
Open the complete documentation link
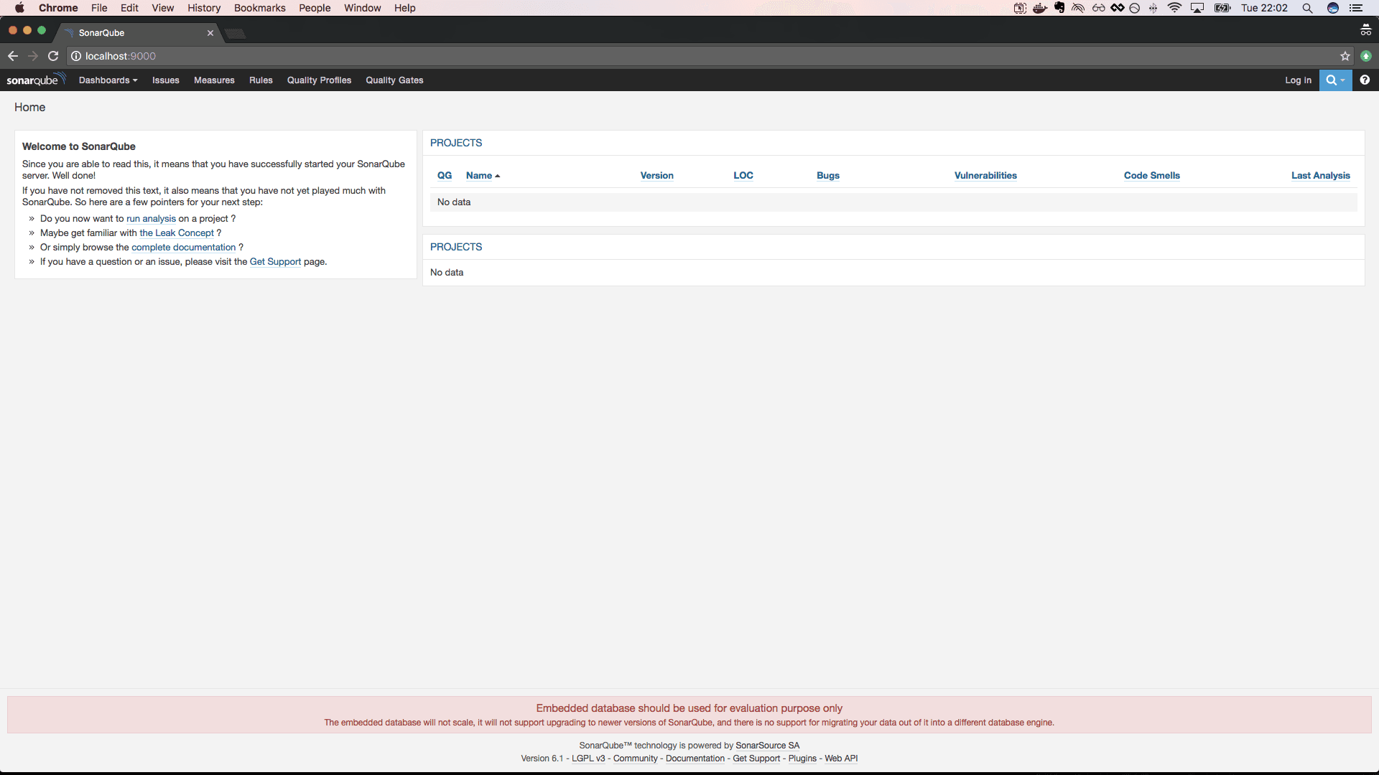click(183, 248)
